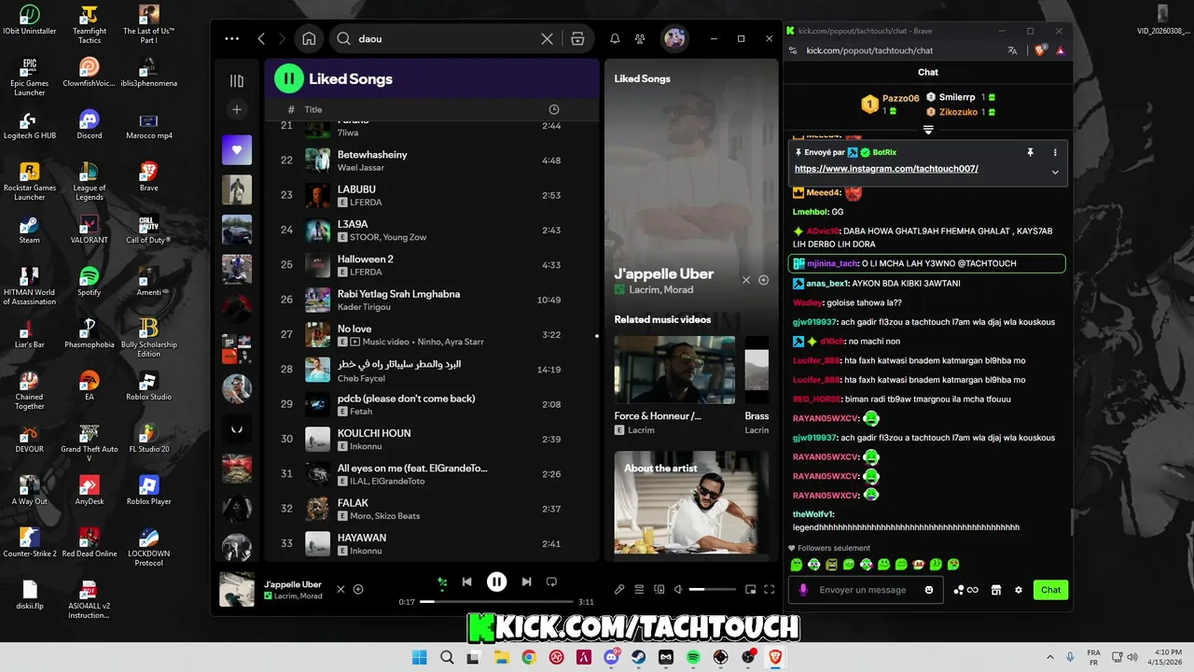Open the Browse icon in Spotify search bar

pyautogui.click(x=577, y=38)
